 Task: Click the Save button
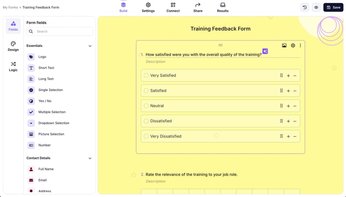point(333,7)
